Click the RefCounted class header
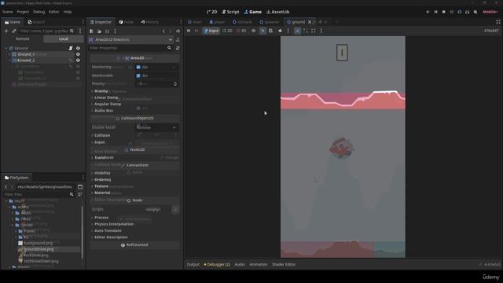This screenshot has height=283, width=503. (134, 244)
